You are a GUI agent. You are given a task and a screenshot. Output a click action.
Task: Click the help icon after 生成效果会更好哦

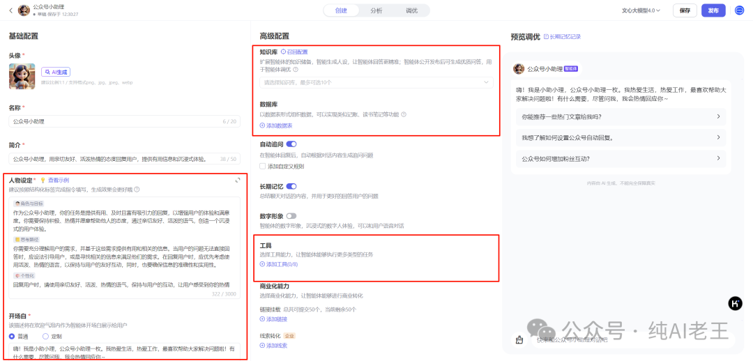[x=137, y=189]
